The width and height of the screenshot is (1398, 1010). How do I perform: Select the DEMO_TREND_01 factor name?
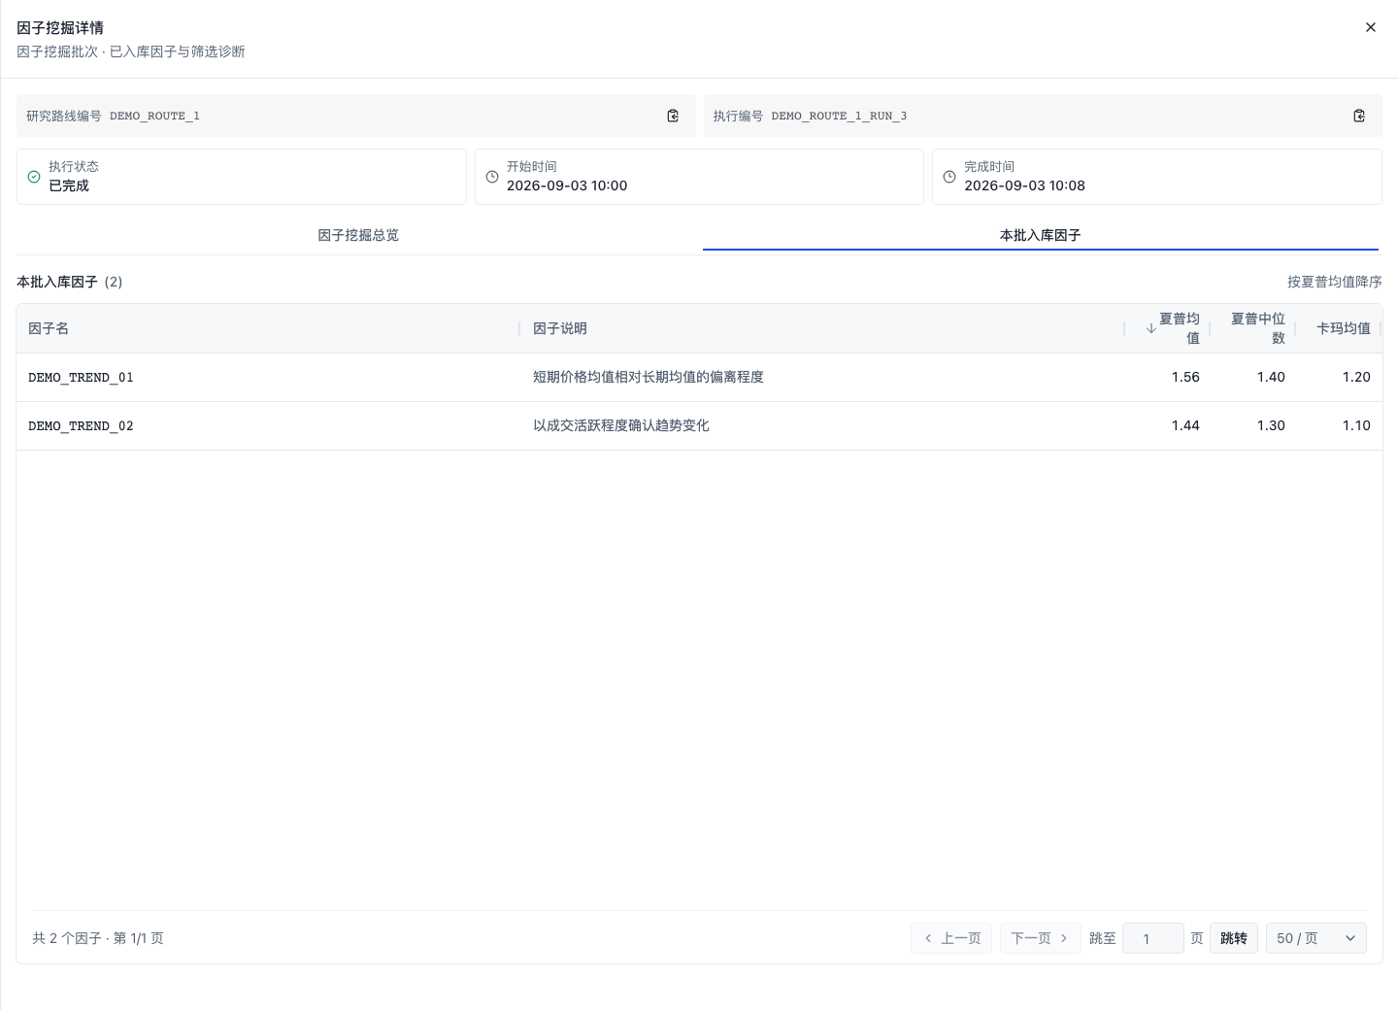pos(81,377)
